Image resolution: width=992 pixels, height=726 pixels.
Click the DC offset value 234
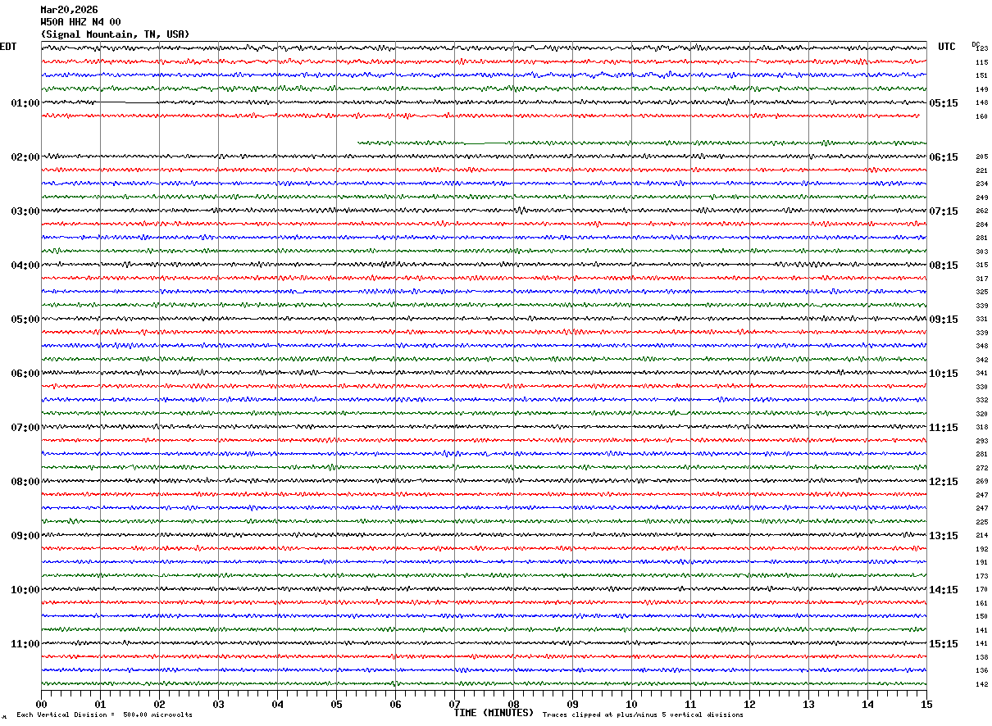coord(981,184)
